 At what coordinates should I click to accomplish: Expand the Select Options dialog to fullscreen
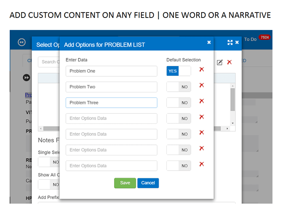coord(230,42)
